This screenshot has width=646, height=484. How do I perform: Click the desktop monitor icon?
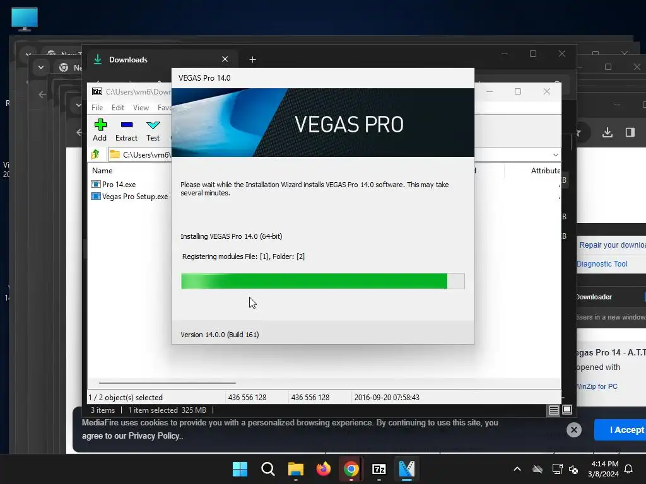coord(25,19)
